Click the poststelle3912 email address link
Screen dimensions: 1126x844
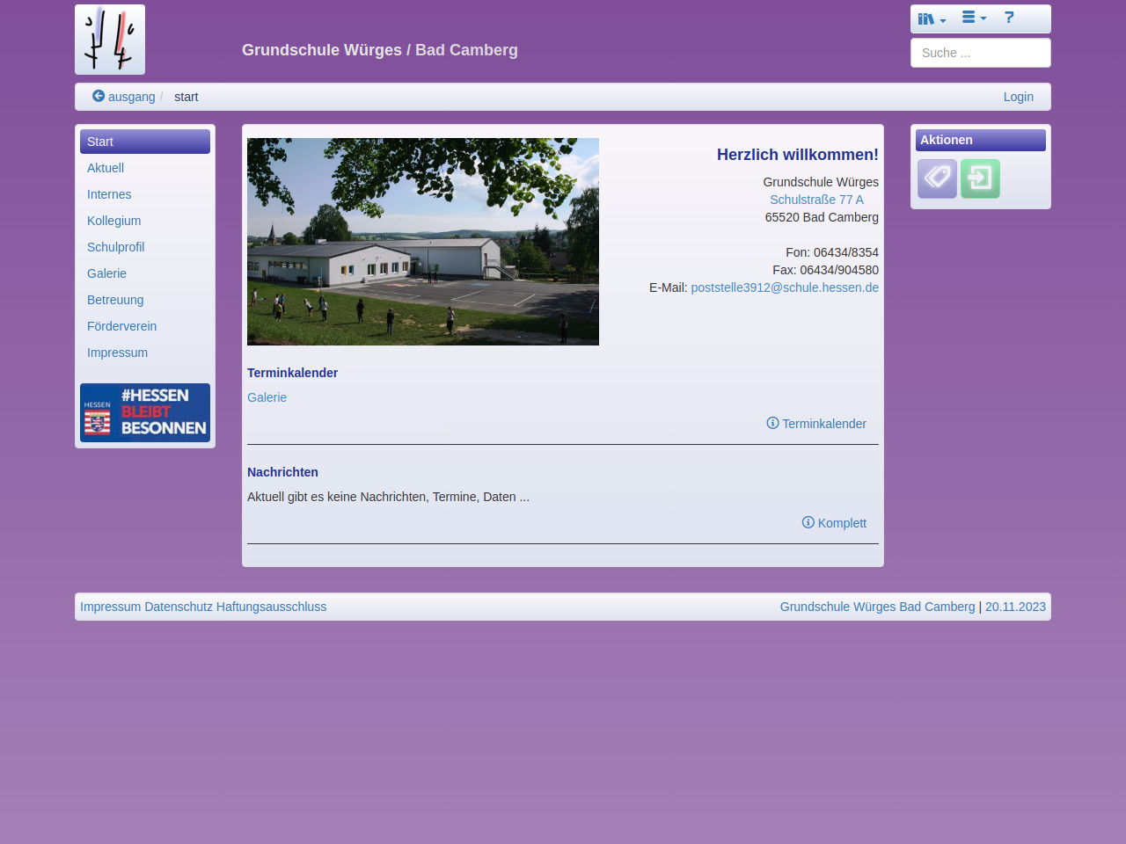pos(785,287)
